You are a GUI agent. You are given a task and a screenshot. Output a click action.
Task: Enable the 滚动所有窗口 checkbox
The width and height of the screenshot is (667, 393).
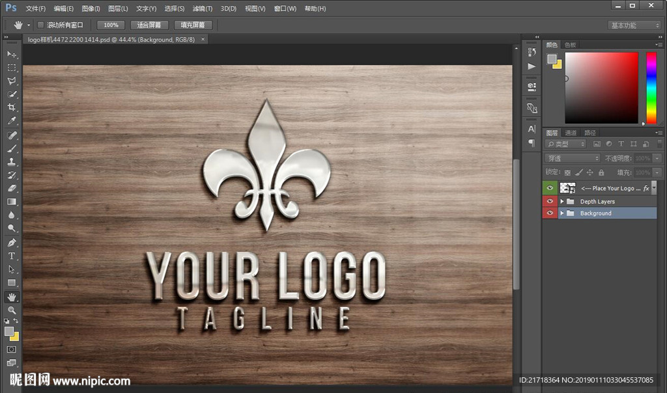point(40,25)
